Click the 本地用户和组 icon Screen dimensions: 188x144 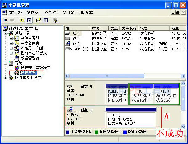(17, 48)
